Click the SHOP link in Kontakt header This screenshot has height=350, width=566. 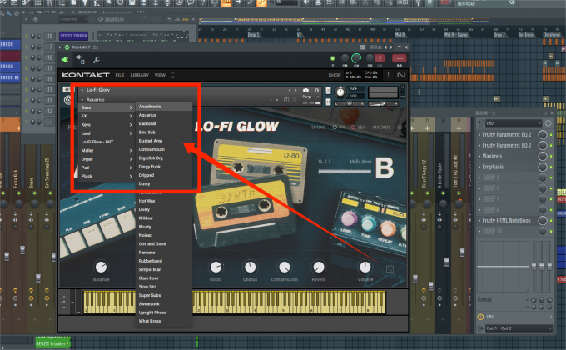point(335,75)
